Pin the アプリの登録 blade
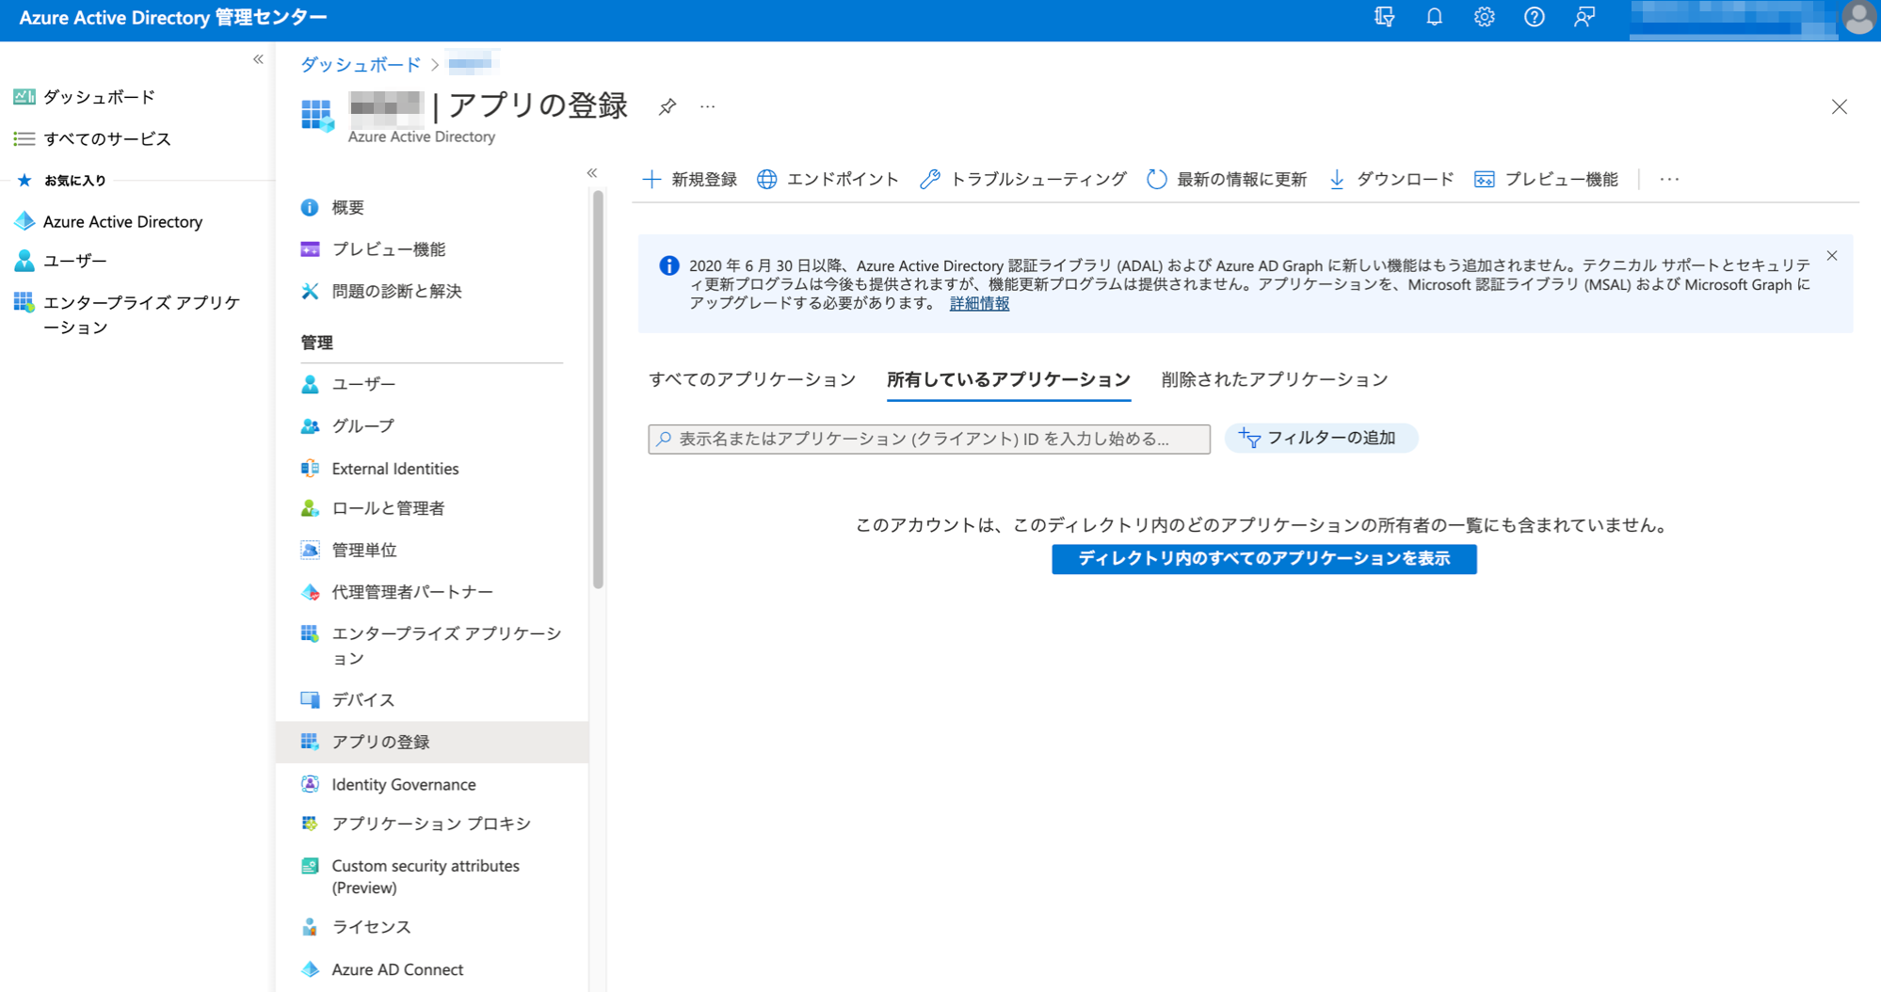The image size is (1881, 992). (x=667, y=106)
